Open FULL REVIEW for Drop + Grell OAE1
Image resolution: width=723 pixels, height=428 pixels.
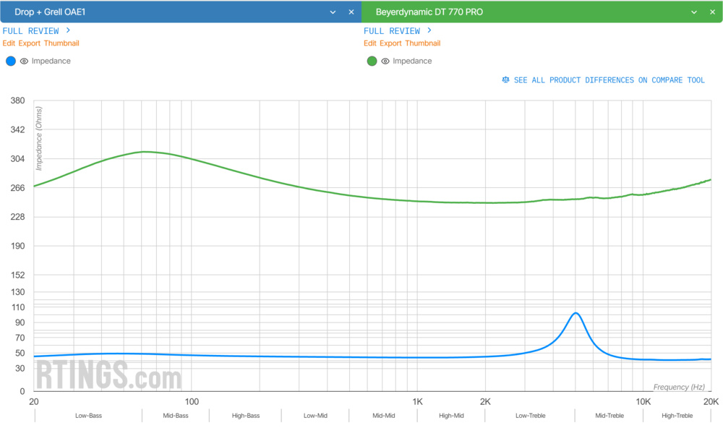point(30,30)
